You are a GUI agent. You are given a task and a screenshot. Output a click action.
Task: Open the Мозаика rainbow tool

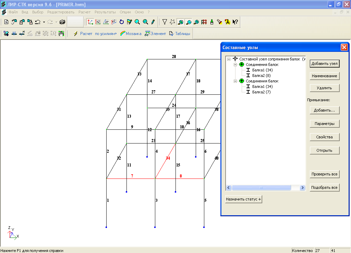(x=131, y=34)
